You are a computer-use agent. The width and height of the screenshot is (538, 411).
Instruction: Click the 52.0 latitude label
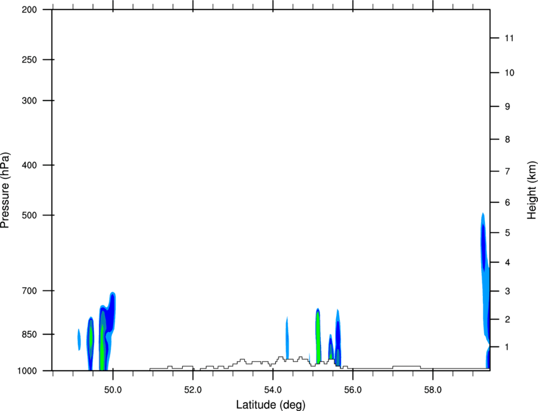coord(193,390)
